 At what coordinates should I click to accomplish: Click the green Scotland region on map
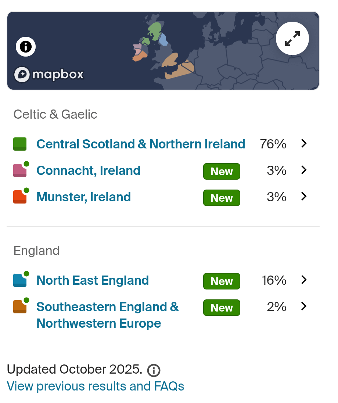[155, 30]
